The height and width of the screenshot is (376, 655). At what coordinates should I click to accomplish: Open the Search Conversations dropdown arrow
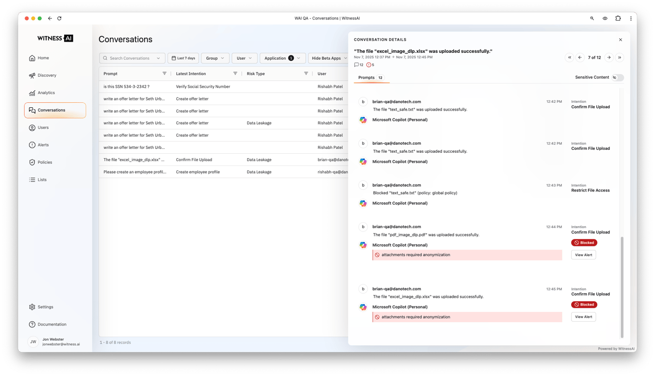pos(158,58)
